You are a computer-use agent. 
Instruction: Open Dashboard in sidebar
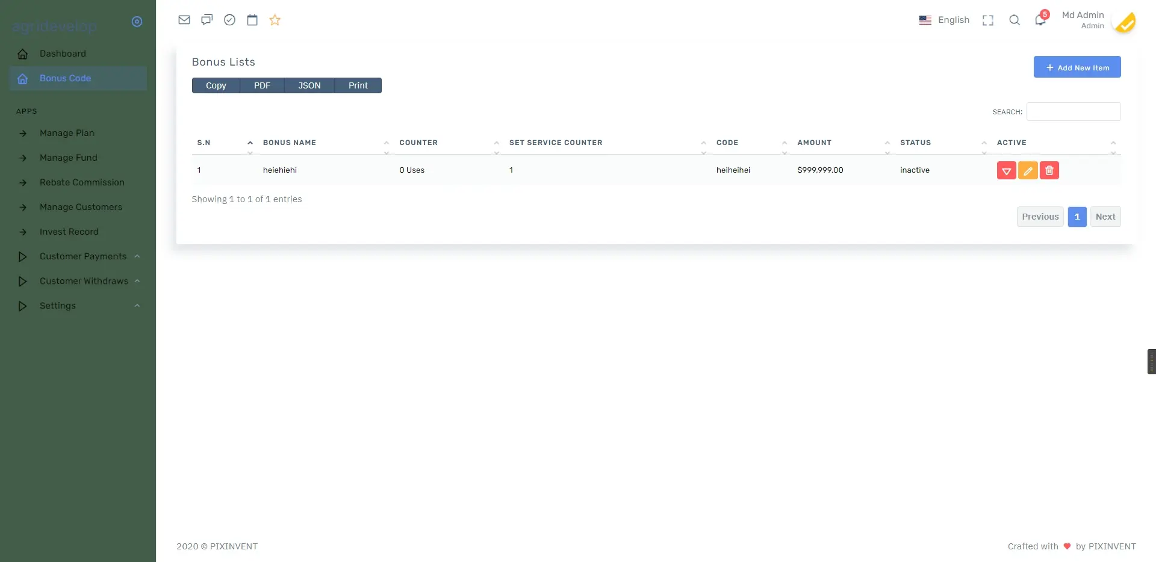coord(78,54)
